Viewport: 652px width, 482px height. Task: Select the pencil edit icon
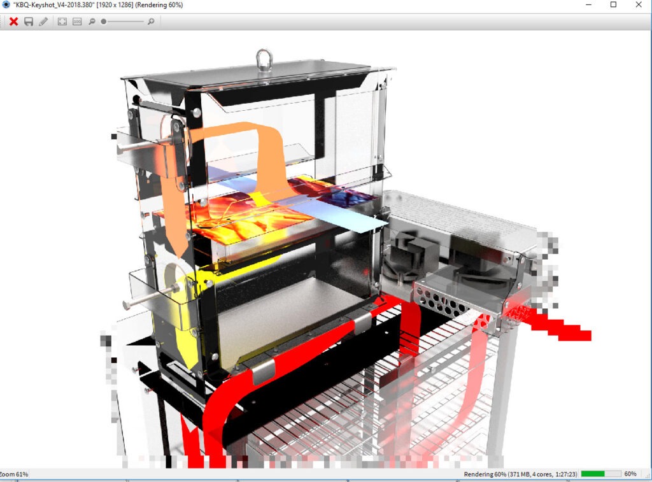(x=43, y=21)
